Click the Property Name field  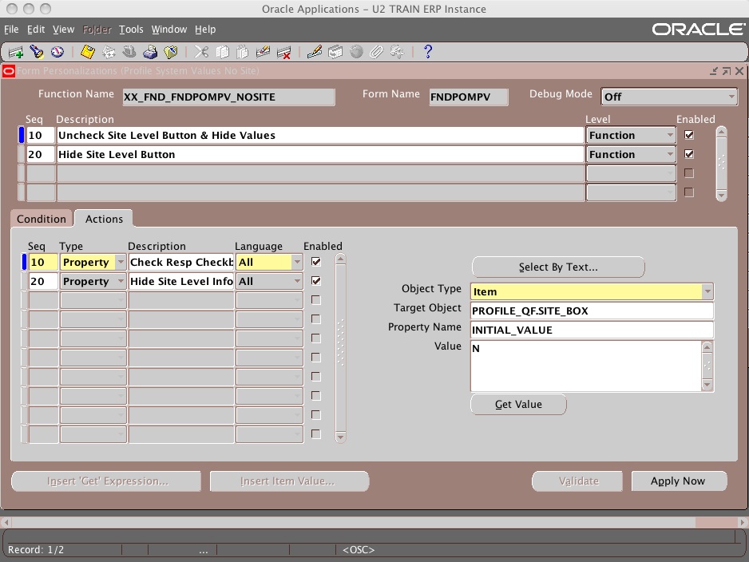click(592, 330)
